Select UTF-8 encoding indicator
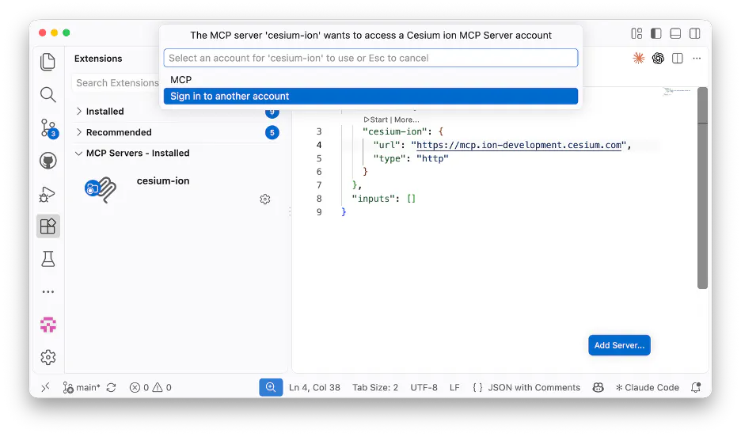Viewport: 741px width, 437px height. [424, 387]
